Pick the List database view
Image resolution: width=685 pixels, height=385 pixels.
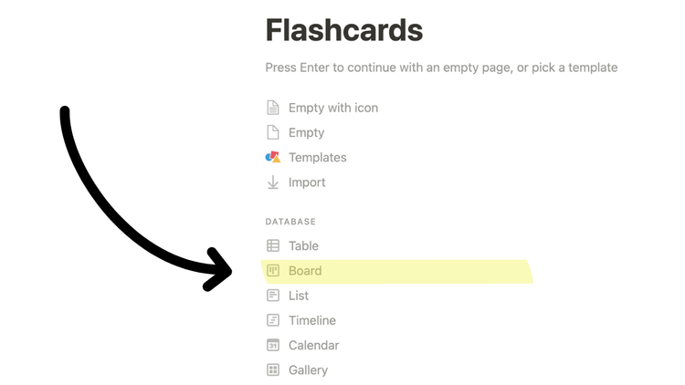coord(299,296)
